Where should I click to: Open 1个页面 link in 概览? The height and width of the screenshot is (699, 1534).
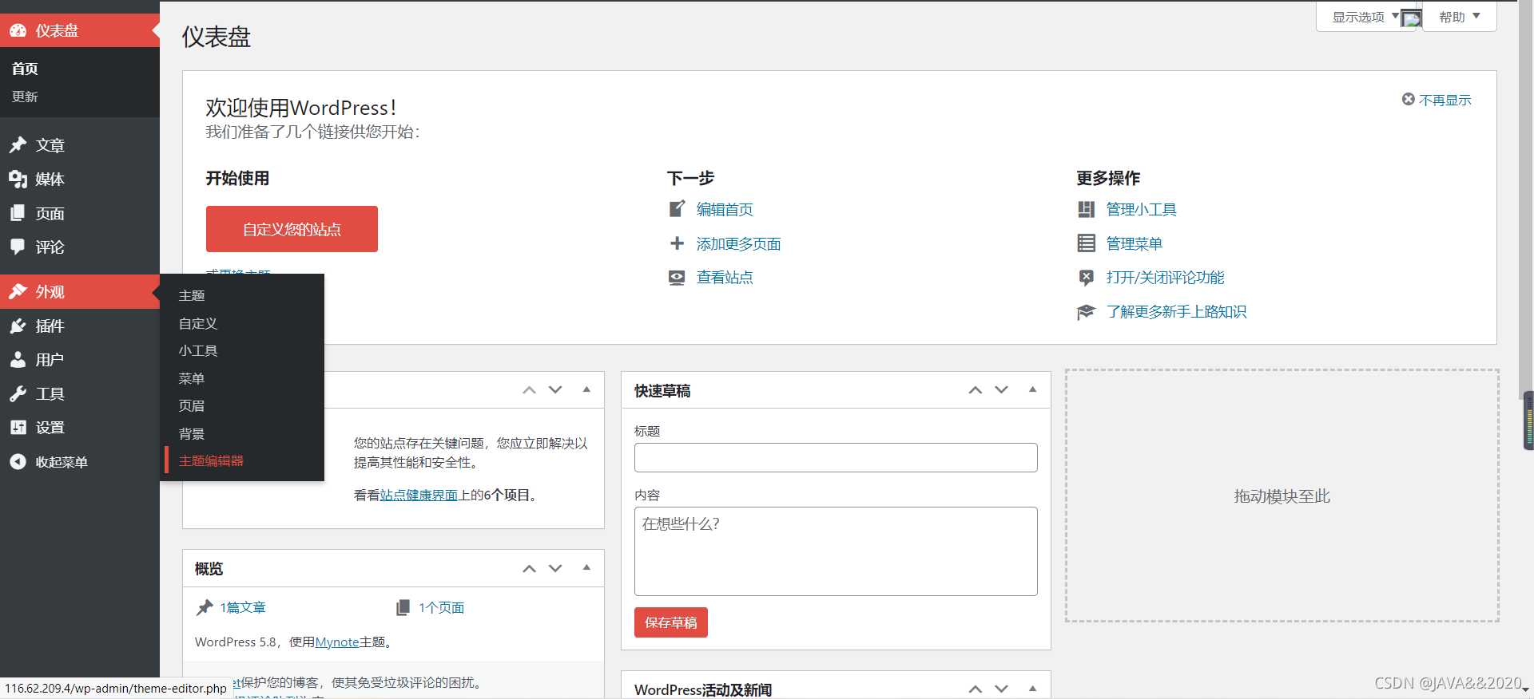point(441,607)
